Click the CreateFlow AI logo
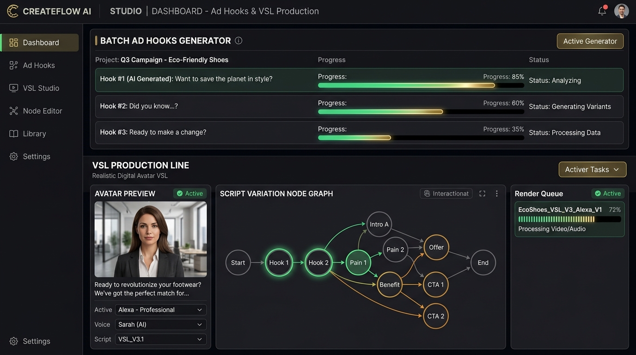 (x=13, y=11)
